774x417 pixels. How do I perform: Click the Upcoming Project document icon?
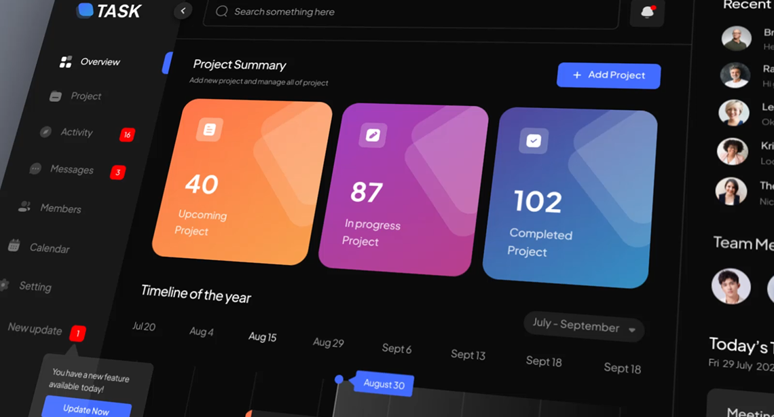[x=210, y=128]
